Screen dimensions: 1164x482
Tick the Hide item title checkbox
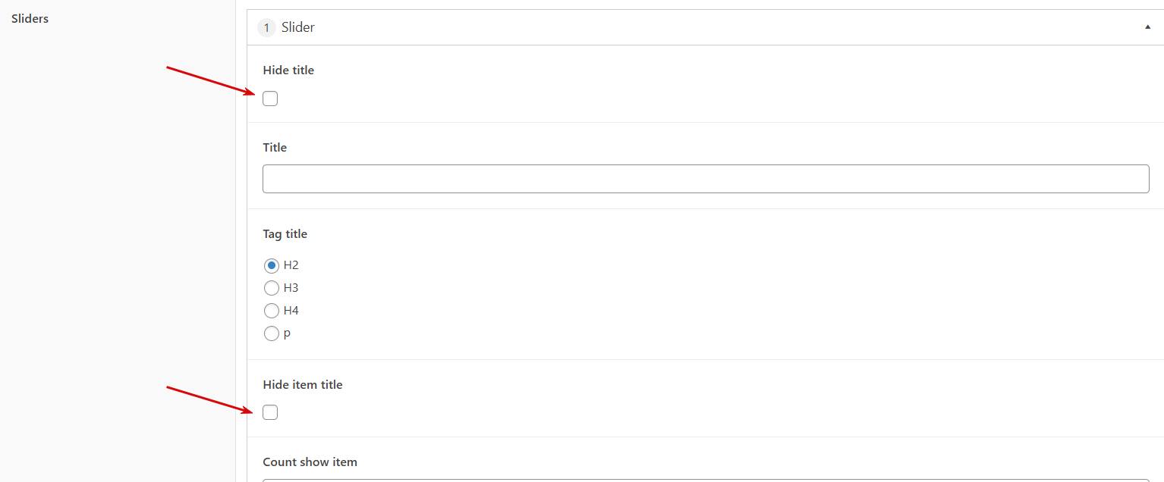pyautogui.click(x=270, y=412)
